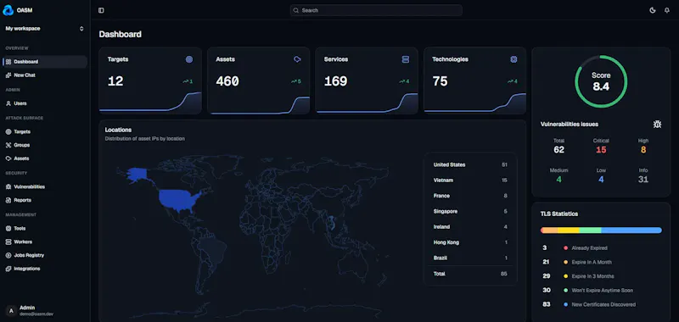
Task: Click red dot for Already Expired
Action: (x=565, y=248)
